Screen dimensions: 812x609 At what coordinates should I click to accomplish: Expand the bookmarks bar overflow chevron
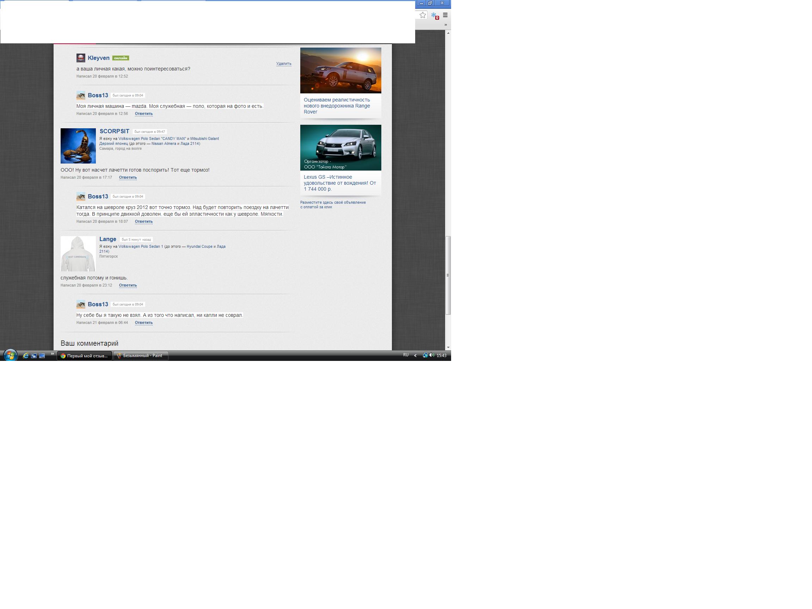(445, 25)
